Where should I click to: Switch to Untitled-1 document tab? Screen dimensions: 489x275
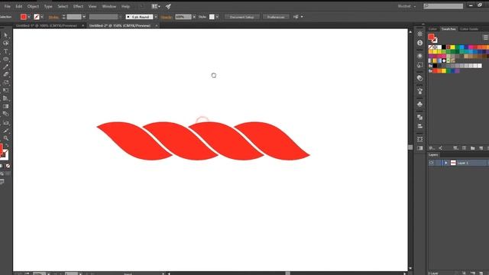(46, 25)
